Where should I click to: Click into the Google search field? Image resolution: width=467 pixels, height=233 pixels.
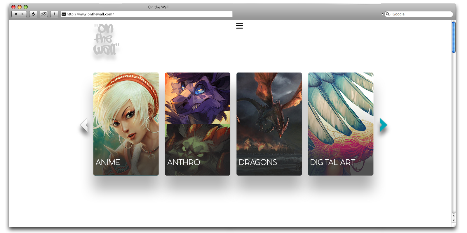[420, 14]
